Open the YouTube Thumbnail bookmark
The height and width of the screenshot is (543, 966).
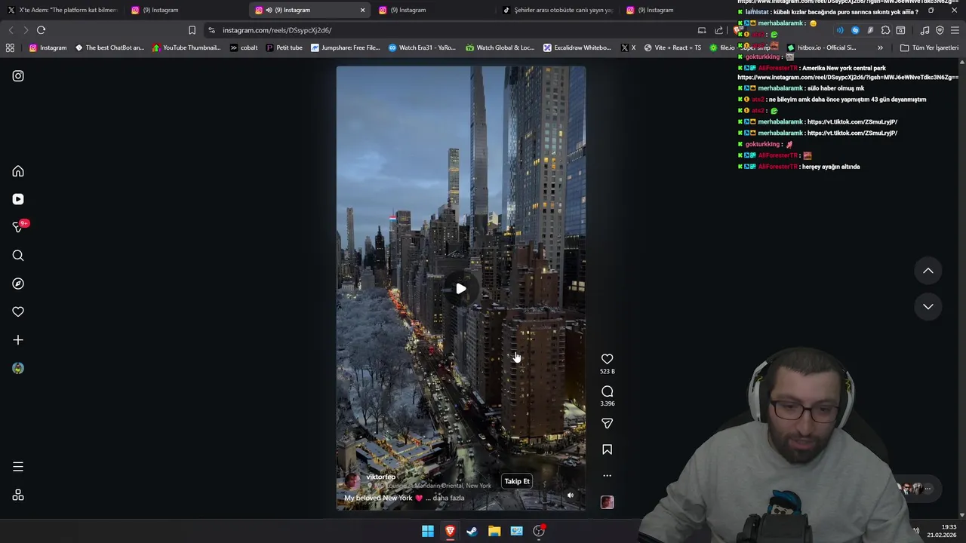tap(186, 48)
